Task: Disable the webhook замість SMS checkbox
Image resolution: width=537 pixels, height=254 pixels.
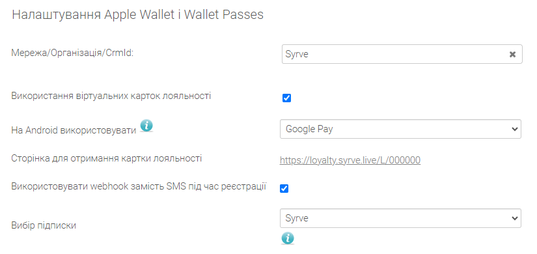Action: (284, 188)
